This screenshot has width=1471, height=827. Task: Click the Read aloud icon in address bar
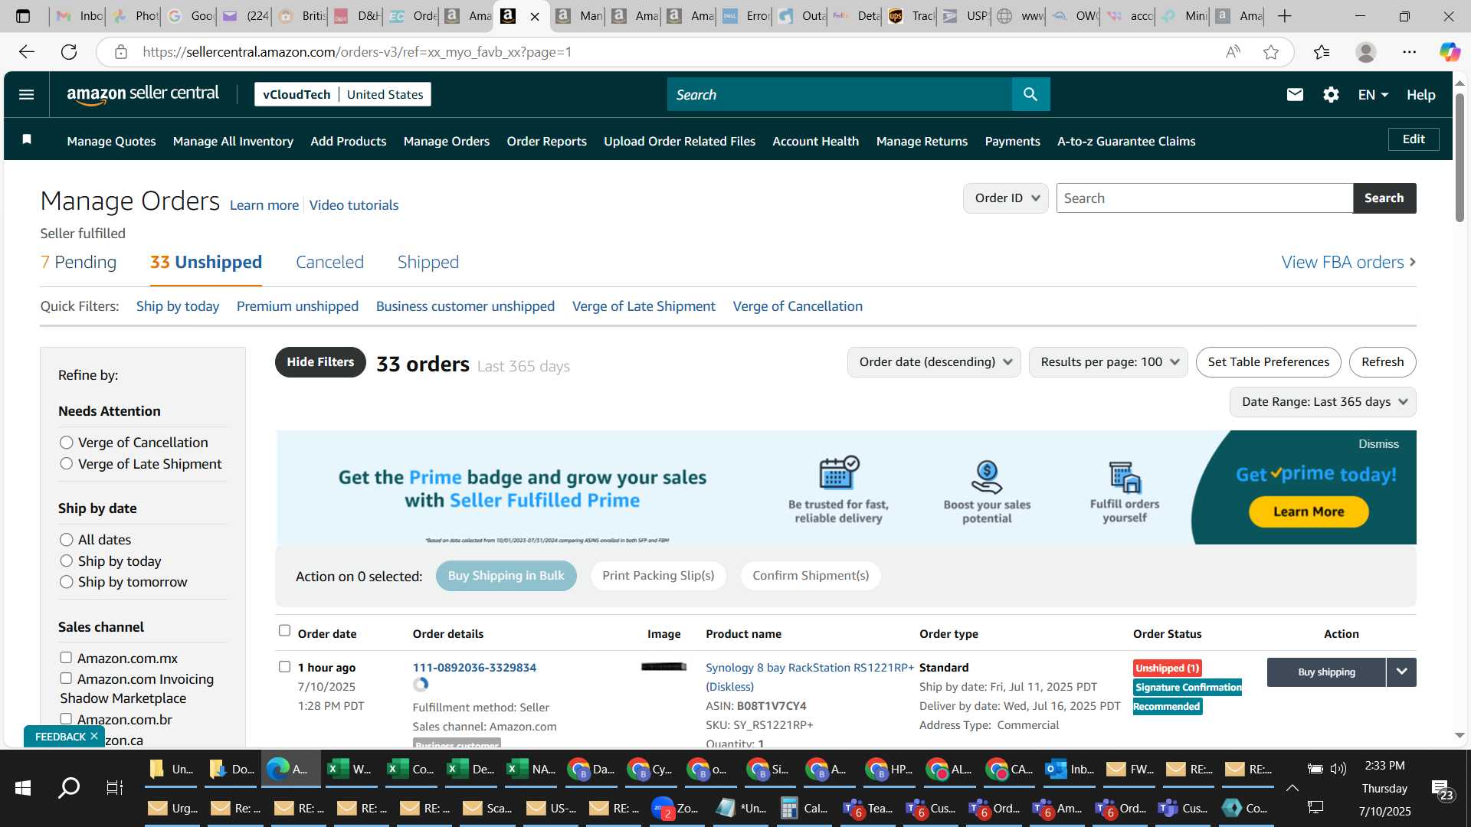(x=1233, y=52)
